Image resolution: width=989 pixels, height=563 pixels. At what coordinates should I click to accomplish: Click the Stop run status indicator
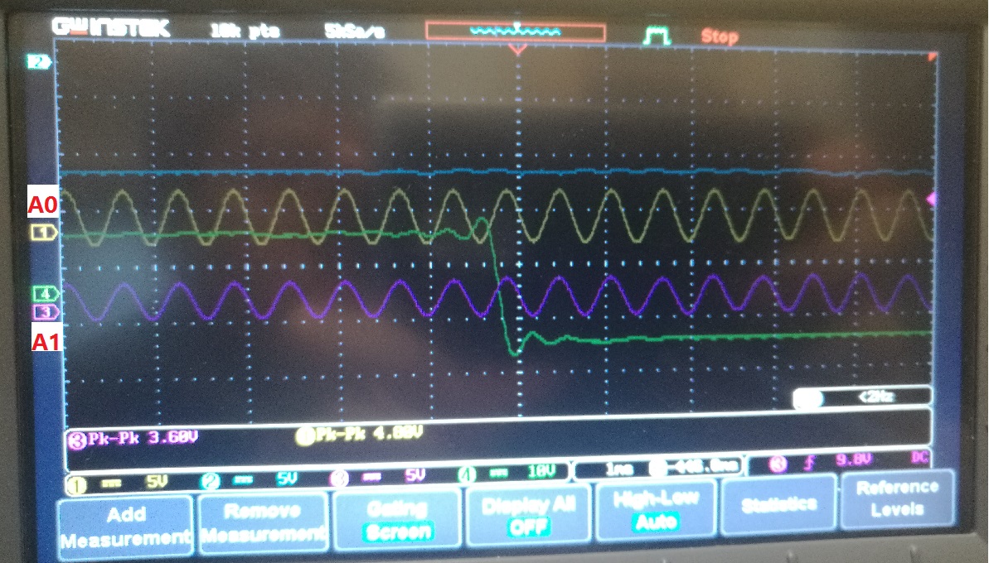pos(719,36)
